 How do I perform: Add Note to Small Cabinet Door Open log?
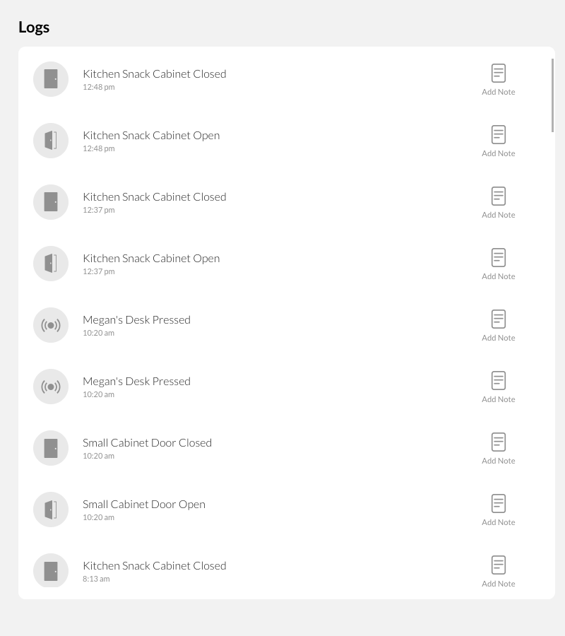point(498,510)
